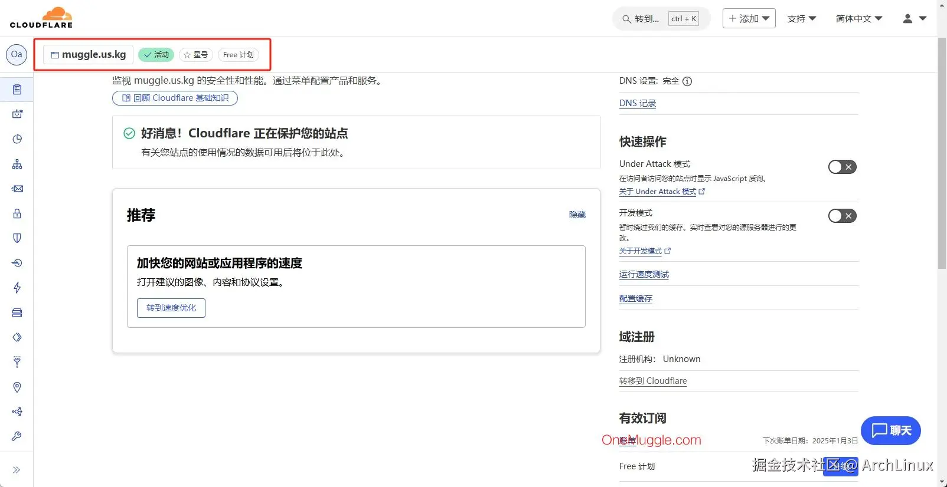
Task: Open SSL/TLS padlock icon in sidebar
Action: (x=17, y=213)
